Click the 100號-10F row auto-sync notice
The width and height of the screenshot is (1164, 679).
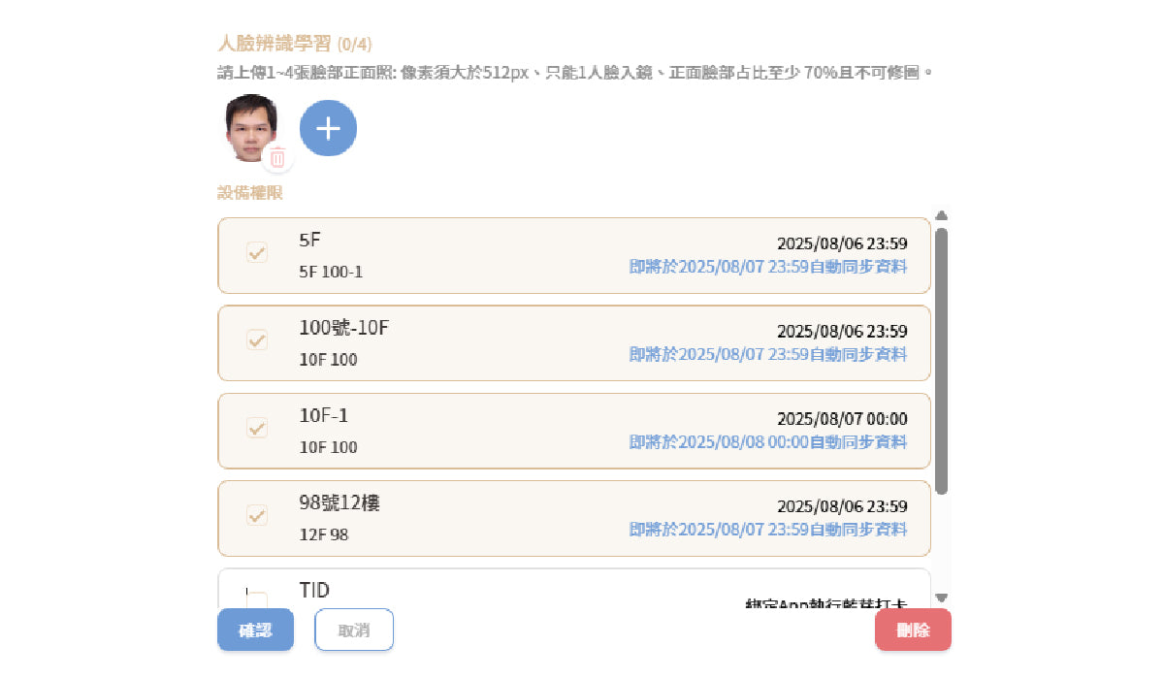coord(768,354)
